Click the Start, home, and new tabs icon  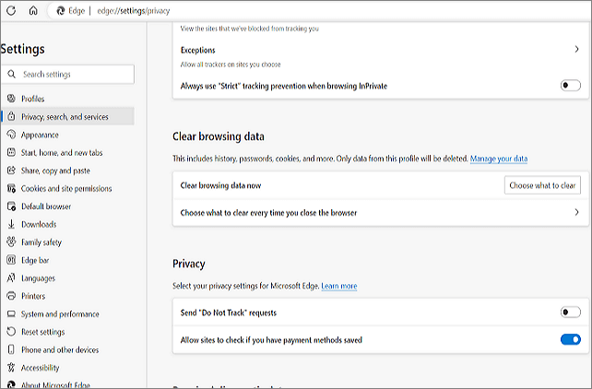coord(11,152)
